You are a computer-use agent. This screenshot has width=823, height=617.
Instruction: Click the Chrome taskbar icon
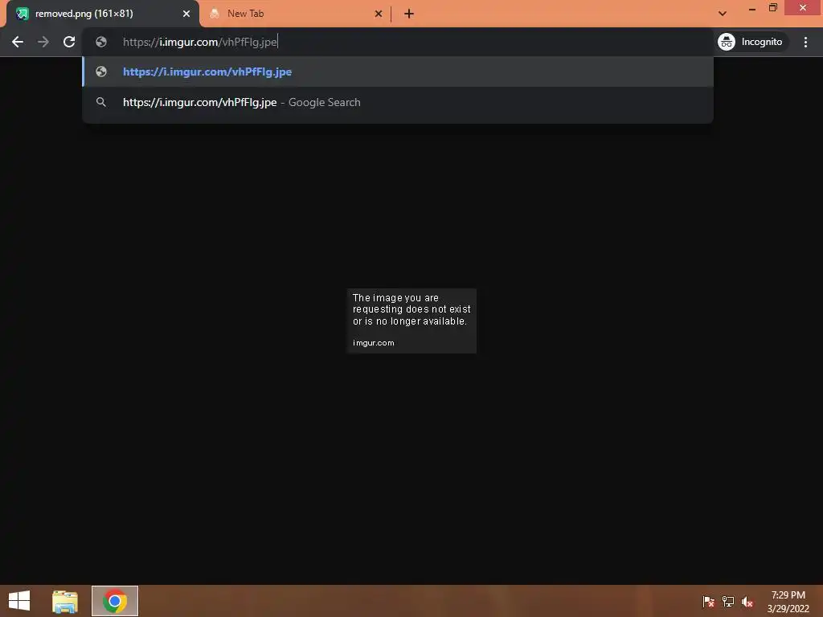click(x=115, y=601)
